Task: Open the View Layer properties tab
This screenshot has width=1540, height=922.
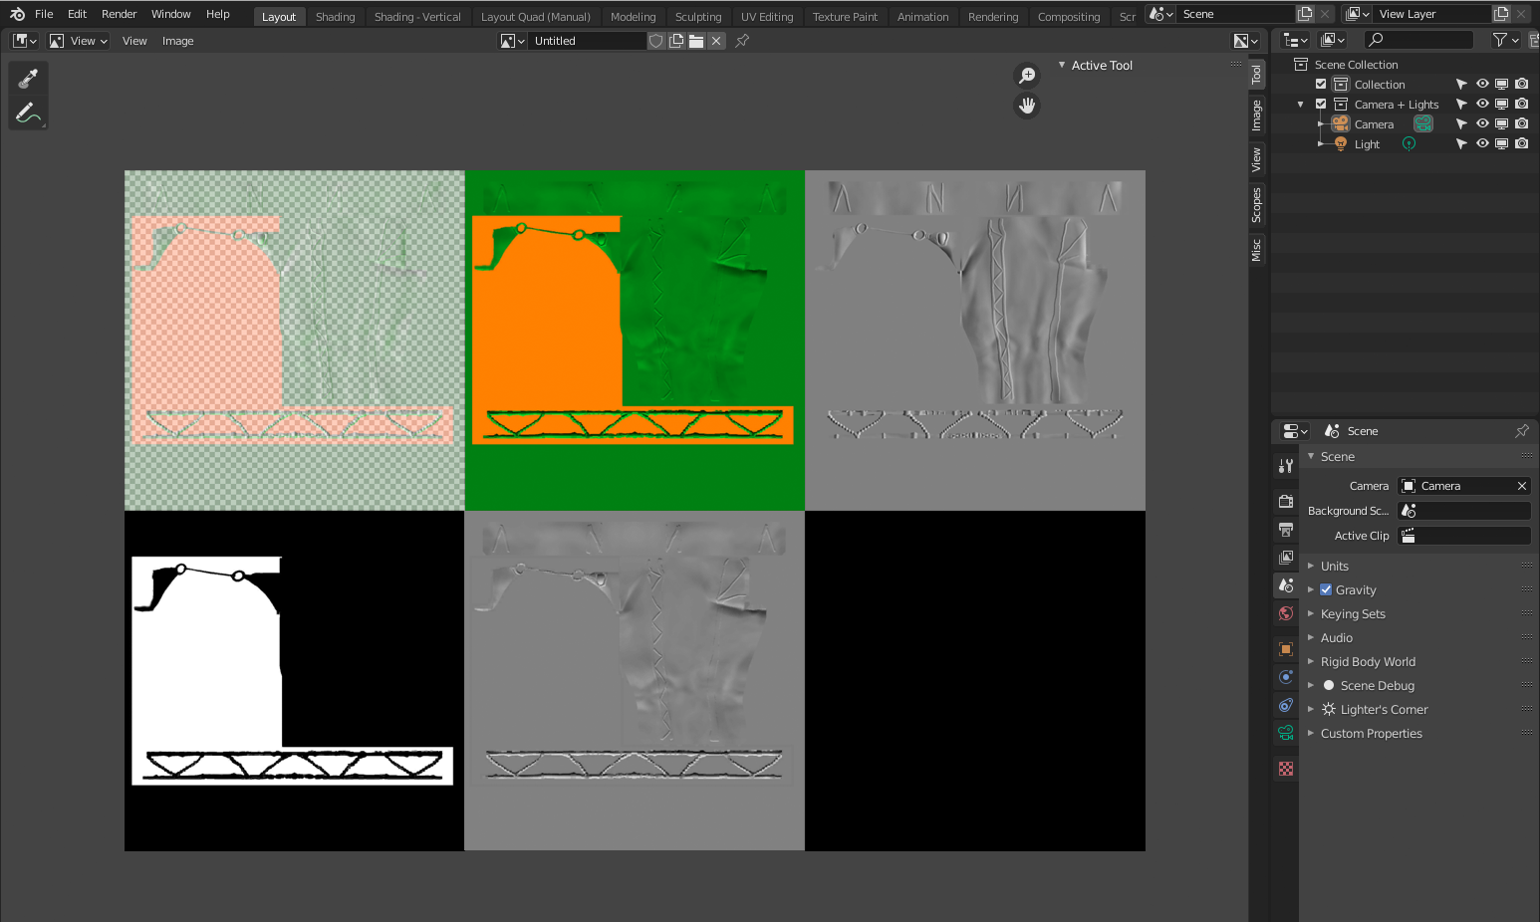Action: [1286, 557]
